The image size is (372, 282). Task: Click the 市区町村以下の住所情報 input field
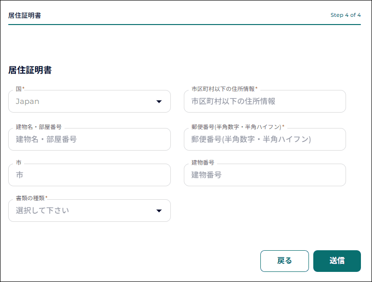click(265, 102)
